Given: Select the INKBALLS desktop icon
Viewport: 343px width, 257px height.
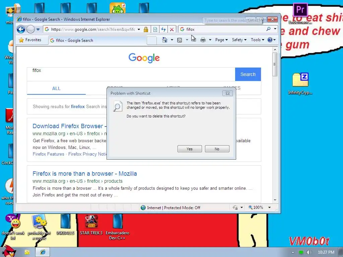Looking at the screenshot, I should click(x=65, y=225).
